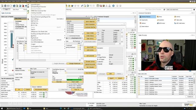Toggle the Bypass Validation checkbox
The width and height of the screenshot is (196, 110).
point(31,87)
